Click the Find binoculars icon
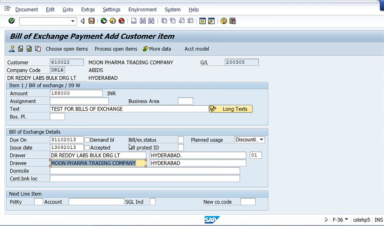Viewport: 384px width, 226px height. pyautogui.click(x=143, y=21)
